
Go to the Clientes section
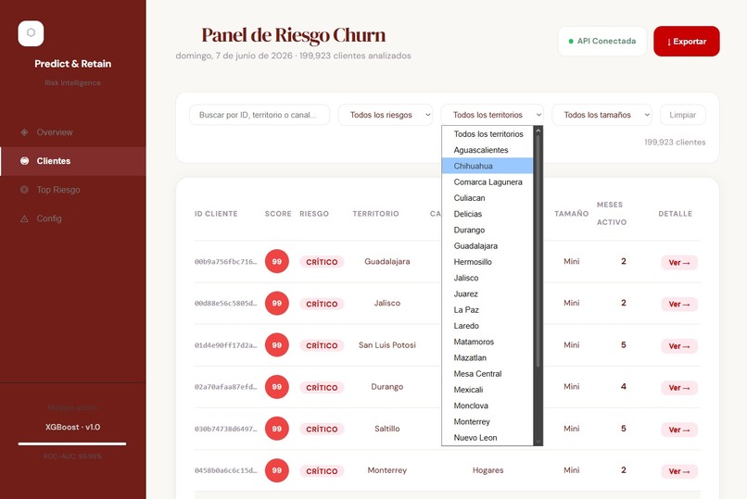73,161
